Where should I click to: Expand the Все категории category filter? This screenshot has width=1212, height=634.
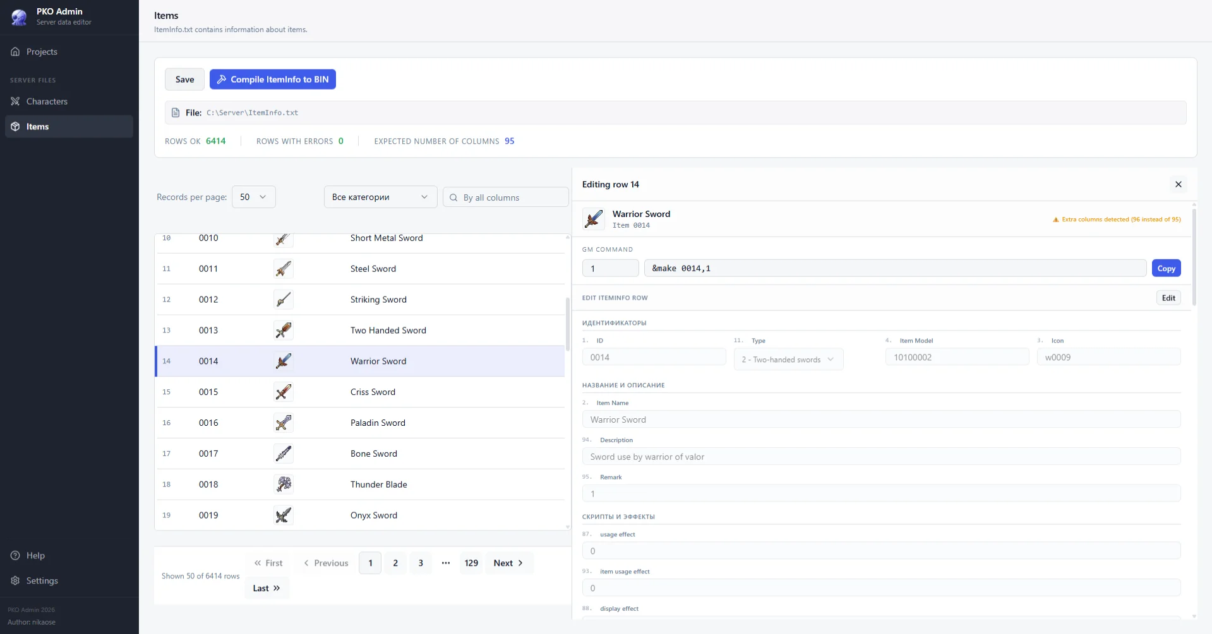380,197
